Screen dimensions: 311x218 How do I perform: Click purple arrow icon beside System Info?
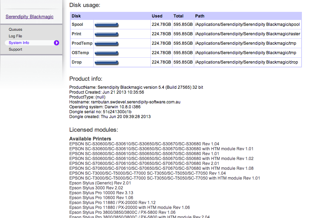coord(56,43)
